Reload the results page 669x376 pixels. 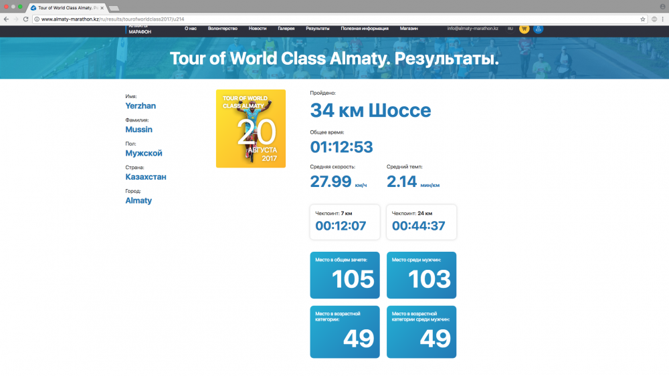tap(26, 19)
